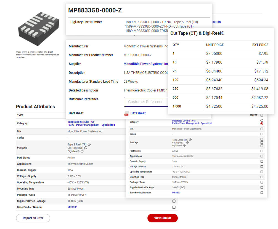
Task: Check the Current - Supply 1mA checkbox
Action: point(262,161)
